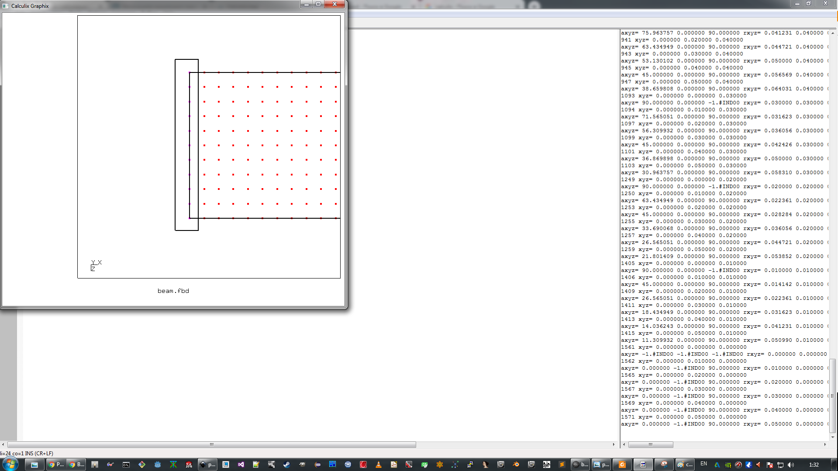Open the Paint taskbar window button
The width and height of the screenshot is (838, 471).
685,465
